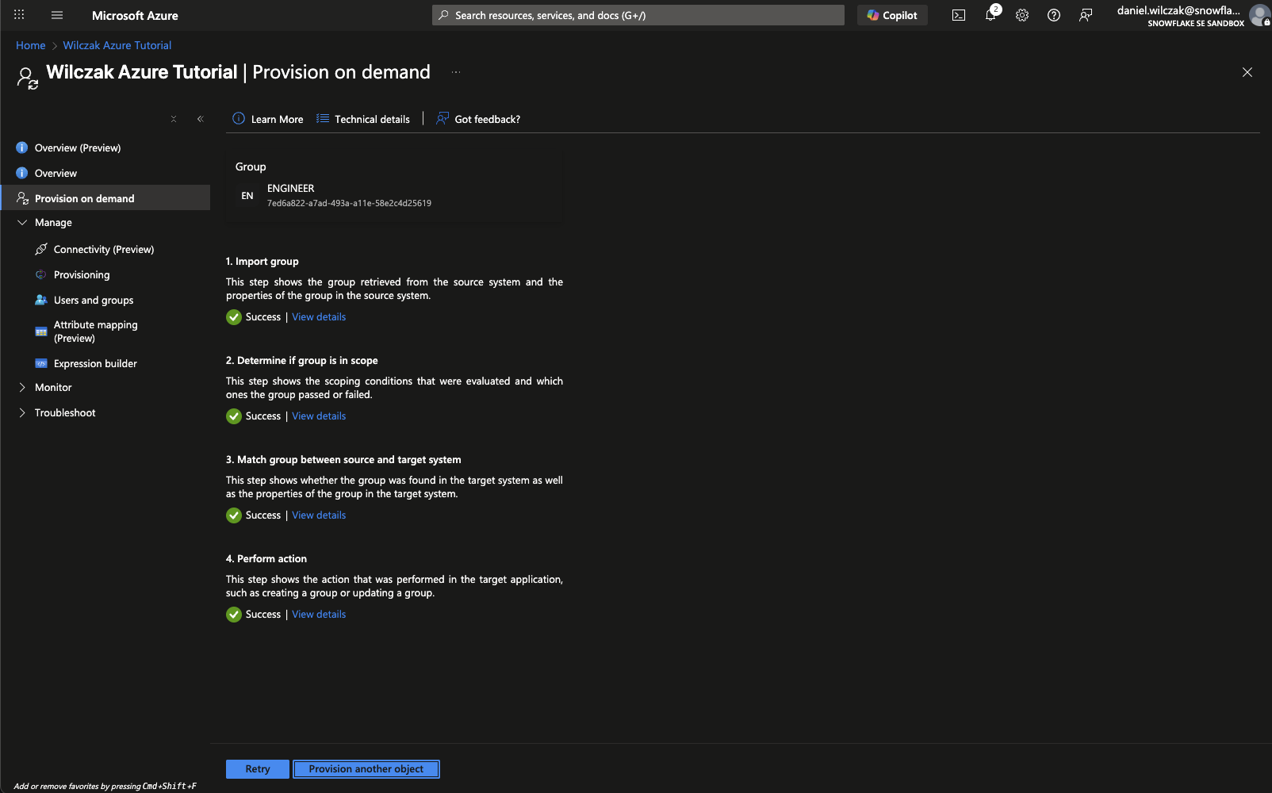Open the Azure portal hamburger menu
Image resolution: width=1272 pixels, height=793 pixels.
coord(57,15)
